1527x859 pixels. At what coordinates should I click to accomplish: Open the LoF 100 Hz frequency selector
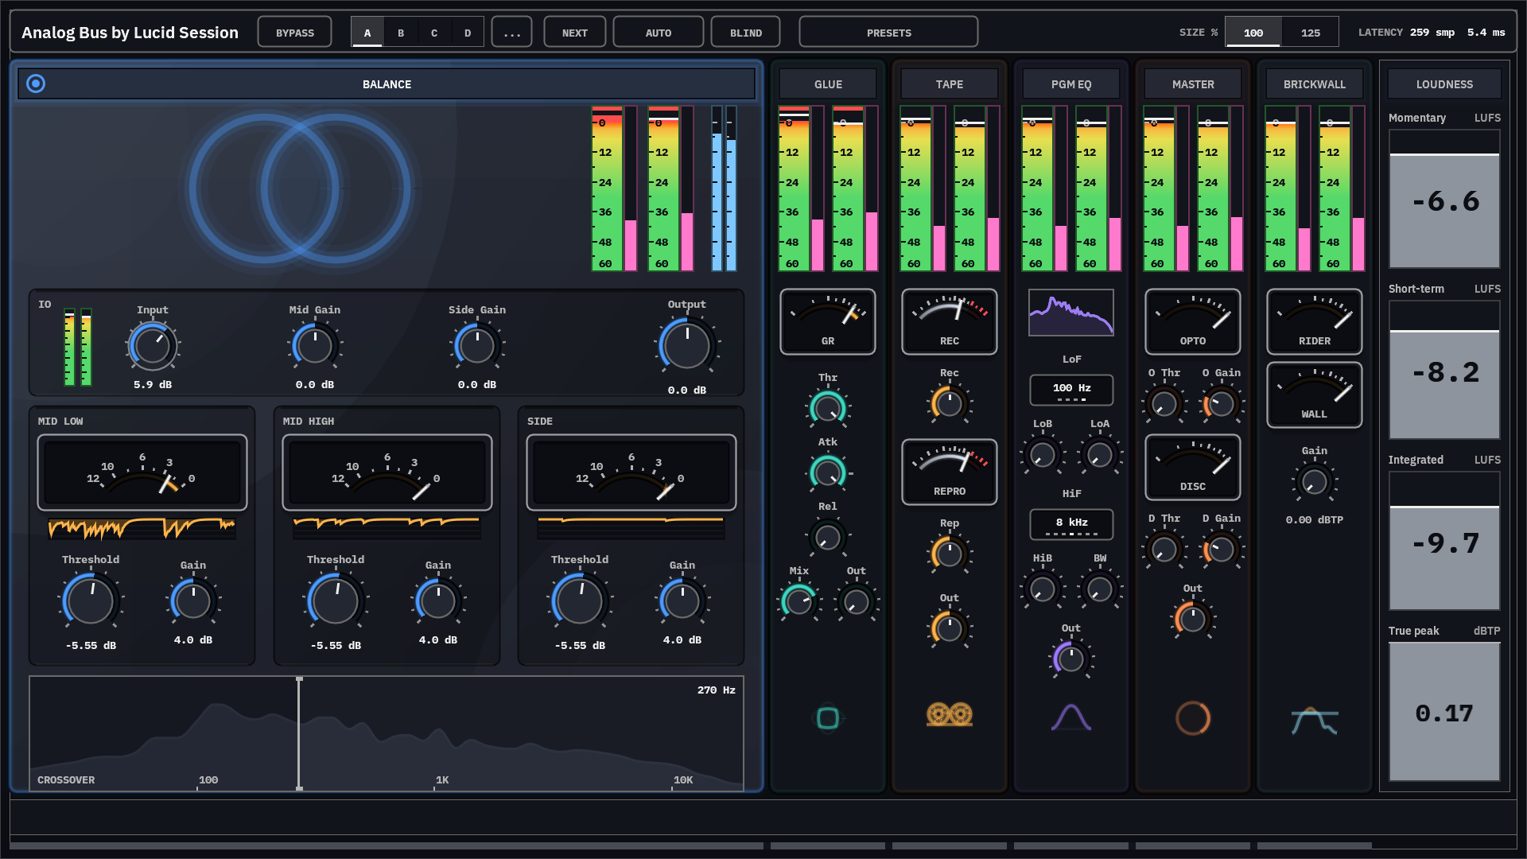tap(1071, 390)
